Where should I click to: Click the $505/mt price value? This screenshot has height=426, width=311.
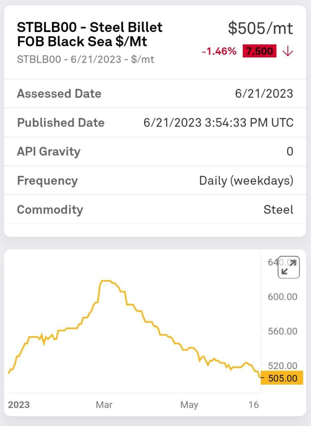point(260,28)
